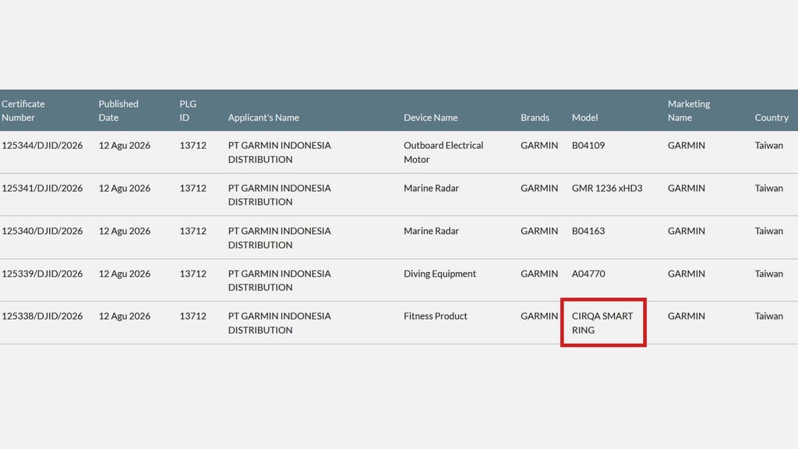Click the Marketing Name column header
The height and width of the screenshot is (449, 798).
pos(689,111)
